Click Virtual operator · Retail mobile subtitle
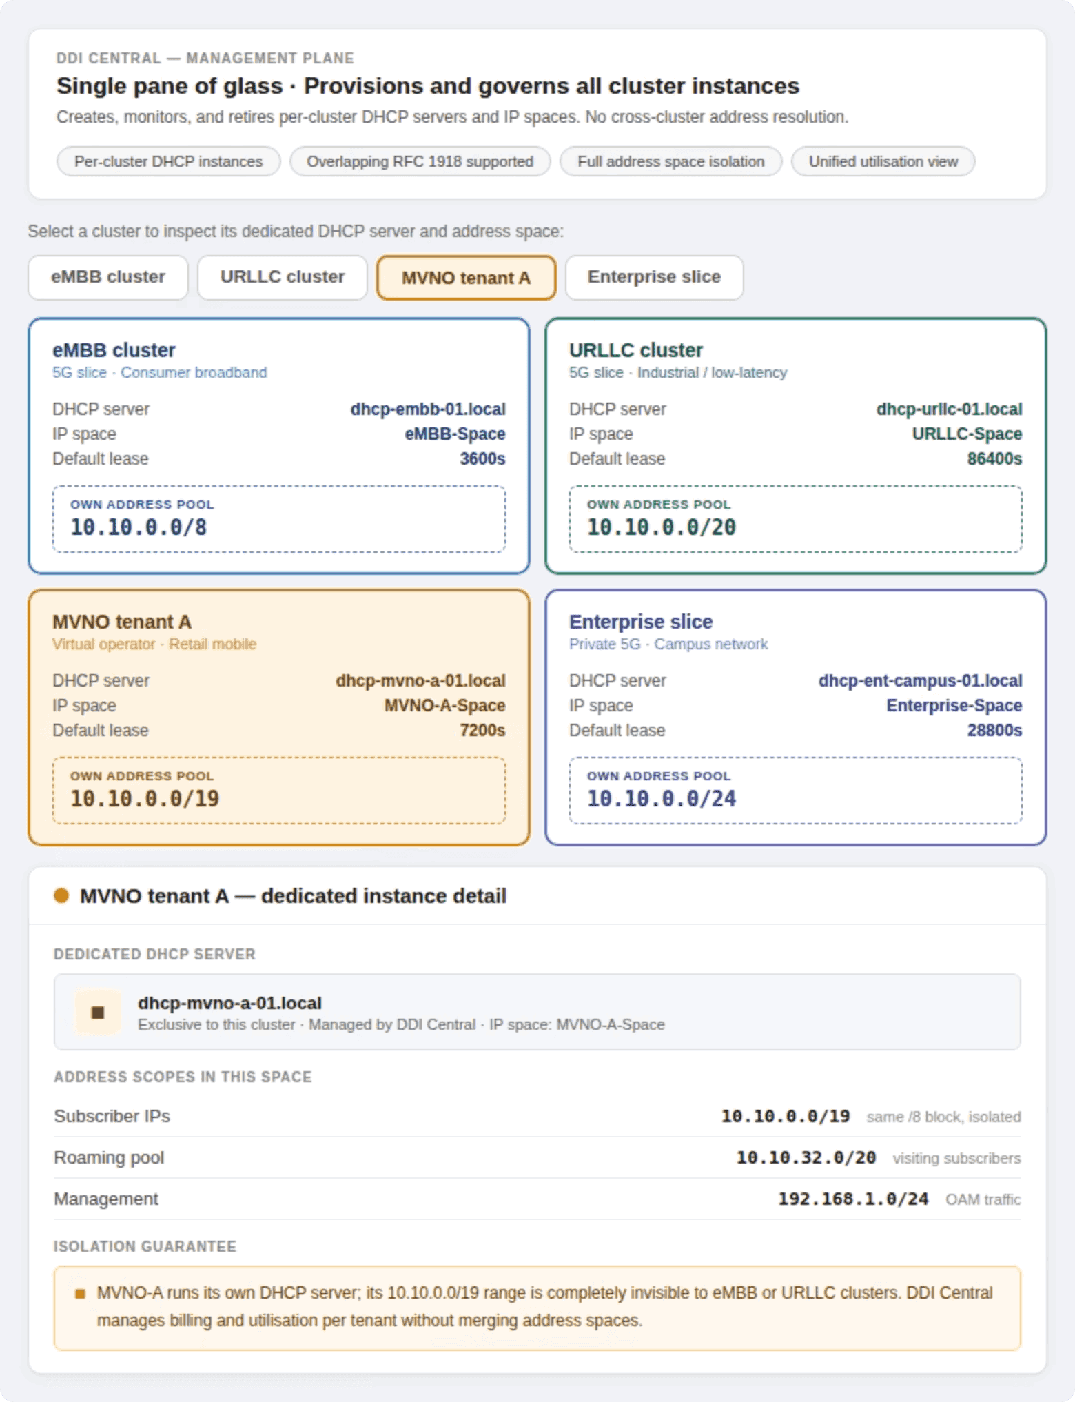Image resolution: width=1075 pixels, height=1402 pixels. coord(154,644)
